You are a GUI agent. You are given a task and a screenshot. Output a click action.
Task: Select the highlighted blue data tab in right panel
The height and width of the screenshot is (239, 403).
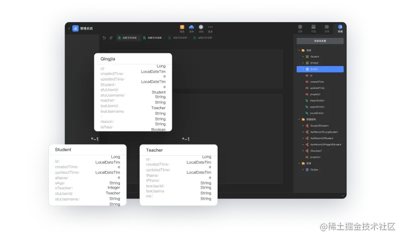[x=340, y=29]
